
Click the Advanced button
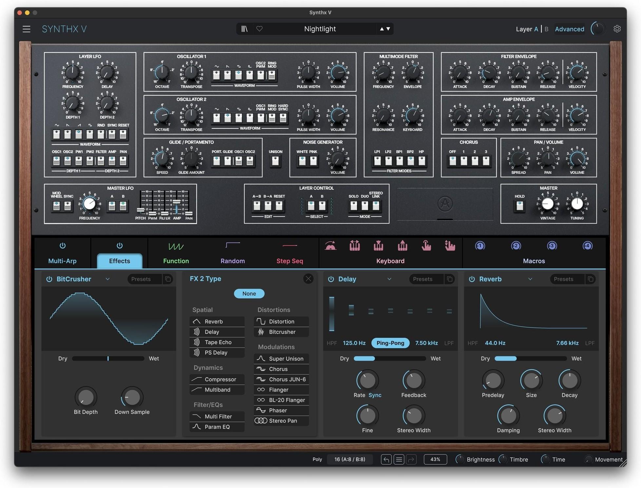click(x=570, y=29)
